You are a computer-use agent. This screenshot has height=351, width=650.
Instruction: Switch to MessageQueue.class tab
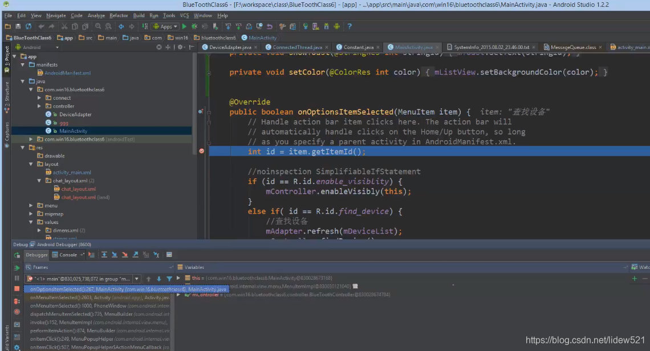[573, 47]
